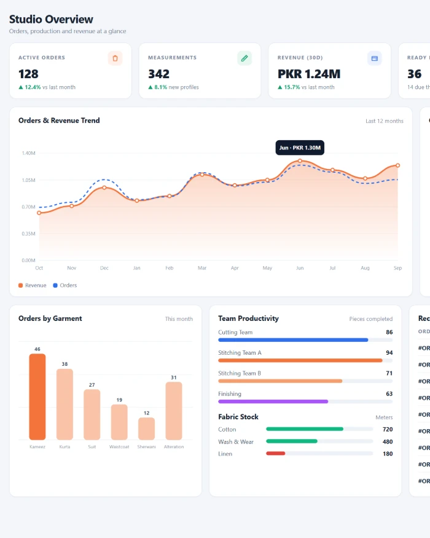The image size is (430, 538).
Task: Click the Kameez bar showing 46
Action: (37, 397)
